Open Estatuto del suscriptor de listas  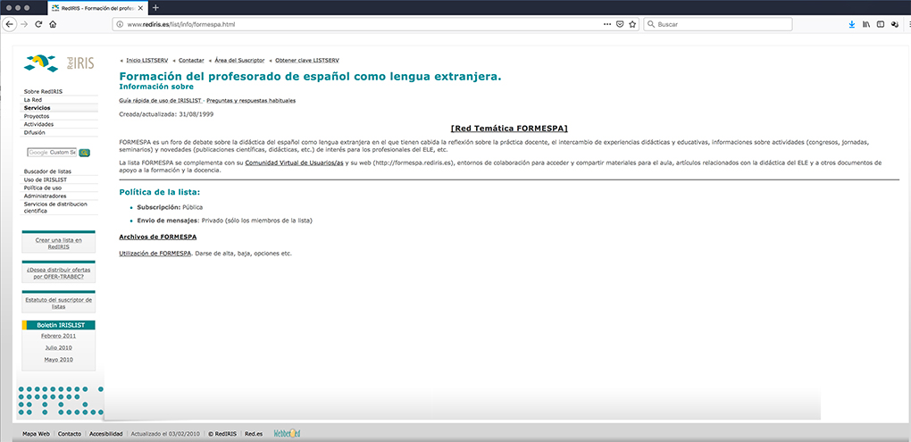point(58,304)
